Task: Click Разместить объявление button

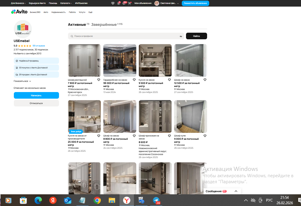Action: click(x=195, y=3)
